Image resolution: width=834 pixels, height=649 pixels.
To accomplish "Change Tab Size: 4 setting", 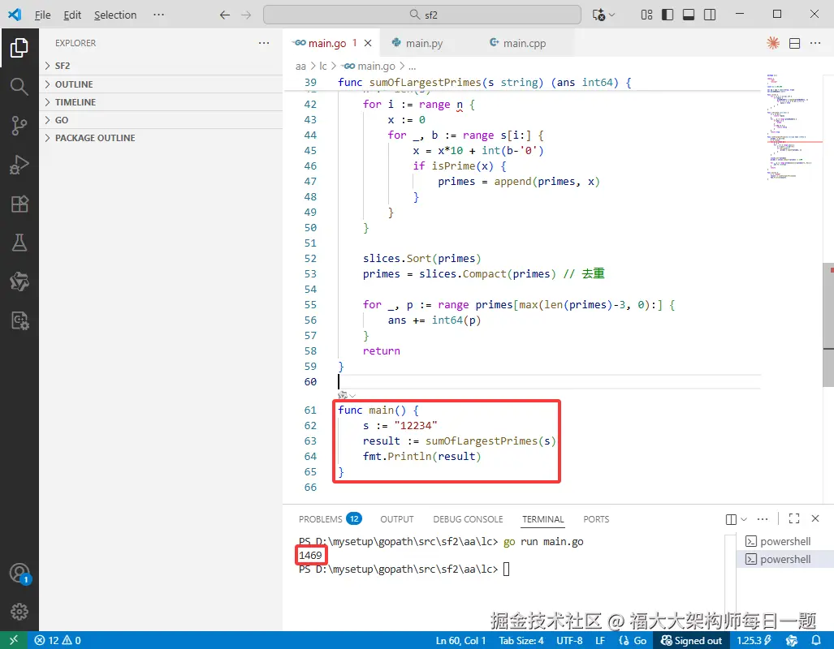I will pyautogui.click(x=521, y=641).
